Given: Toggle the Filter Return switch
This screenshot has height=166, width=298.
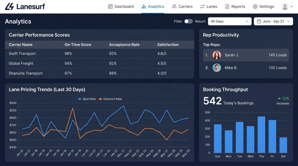Looking at the screenshot, I should [188, 21].
